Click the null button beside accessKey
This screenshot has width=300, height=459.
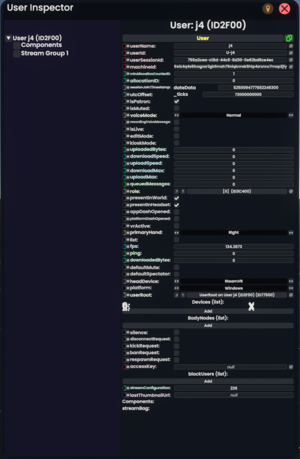point(291,367)
